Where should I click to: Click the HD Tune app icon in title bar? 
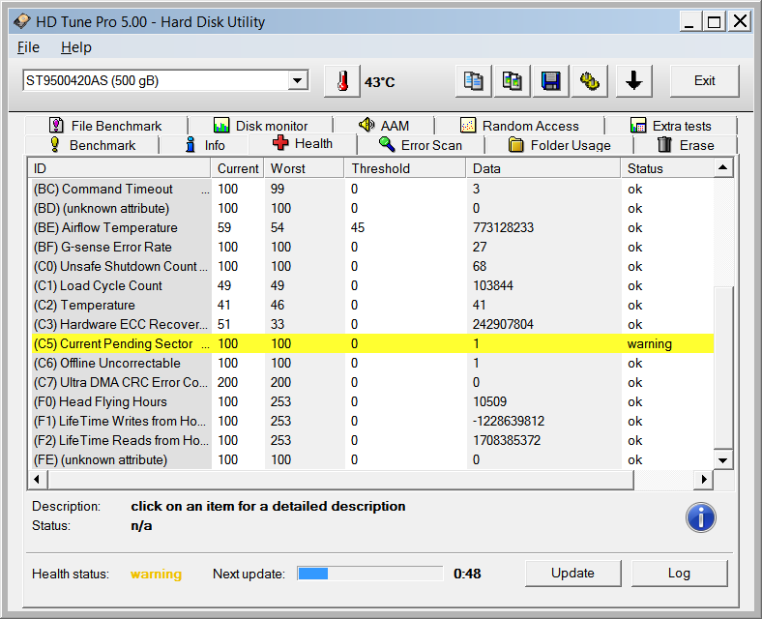tap(22, 22)
